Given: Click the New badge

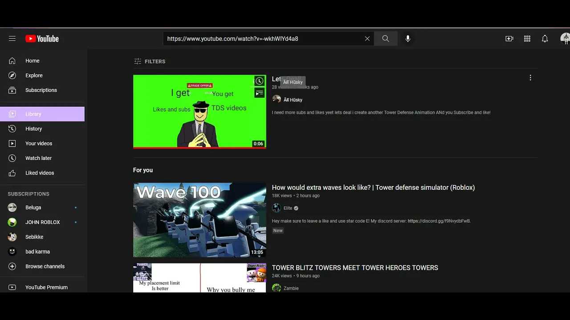Looking at the screenshot, I should pos(278,231).
